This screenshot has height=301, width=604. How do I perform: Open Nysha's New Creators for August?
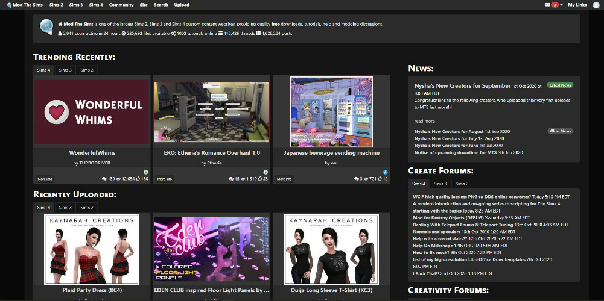448,131
